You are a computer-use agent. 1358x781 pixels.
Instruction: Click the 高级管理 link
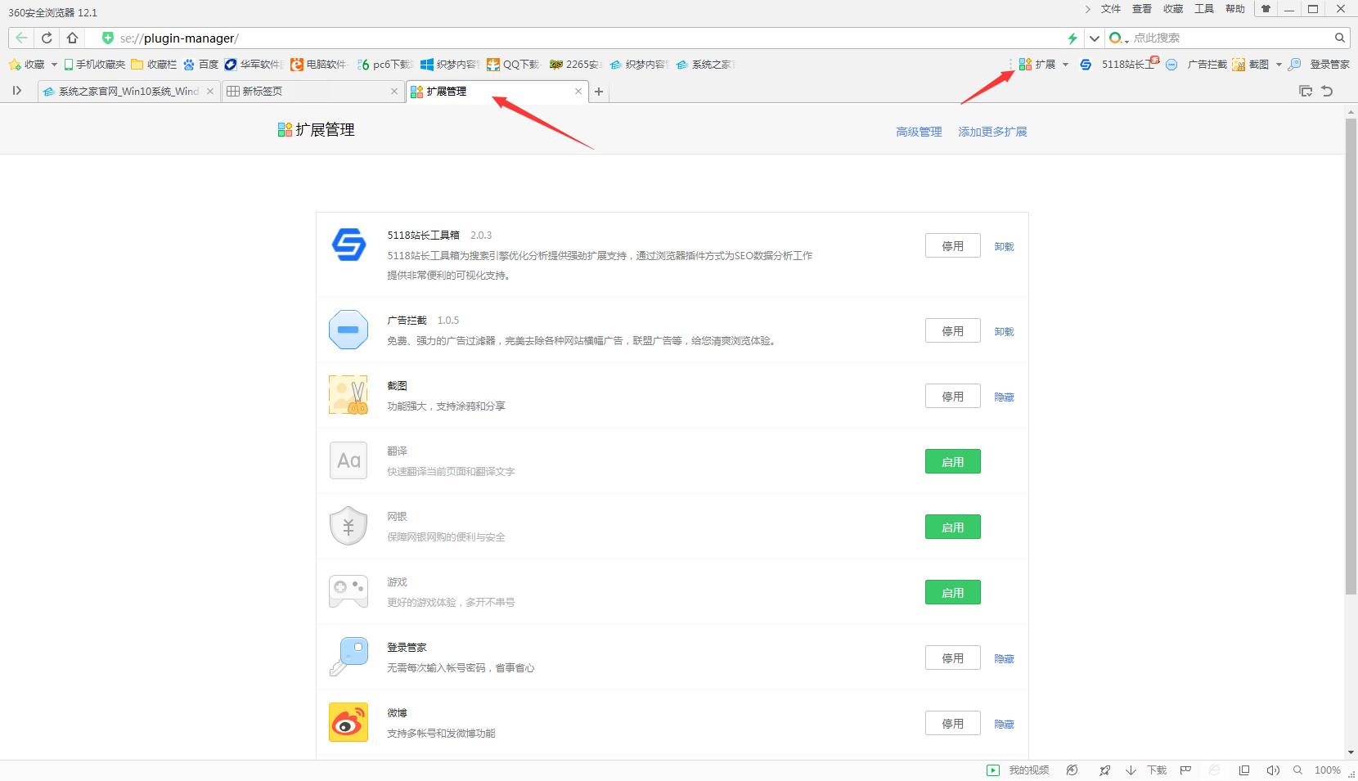(x=918, y=131)
